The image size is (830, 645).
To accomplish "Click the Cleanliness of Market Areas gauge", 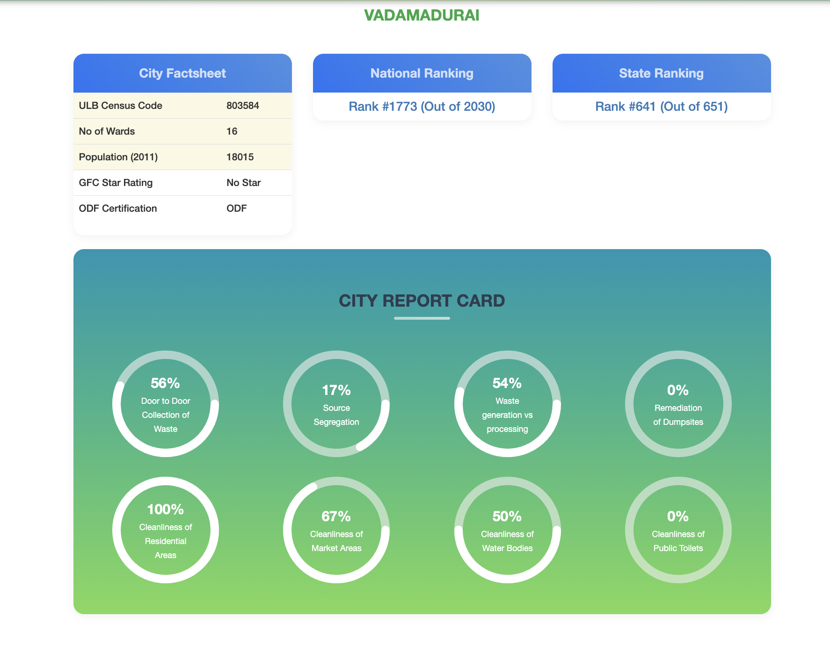I will click(336, 530).
